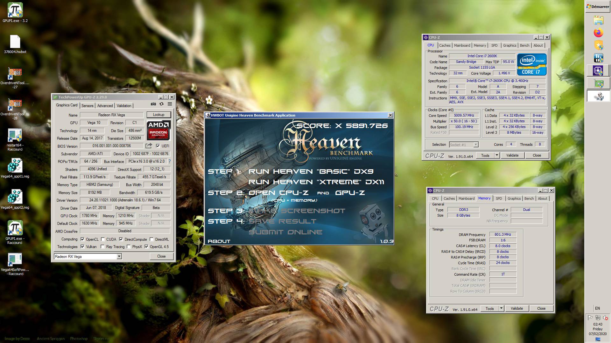Click the yellow shield star taskbar icon
Image resolution: width=611 pixels, height=343 pixels.
(x=598, y=45)
